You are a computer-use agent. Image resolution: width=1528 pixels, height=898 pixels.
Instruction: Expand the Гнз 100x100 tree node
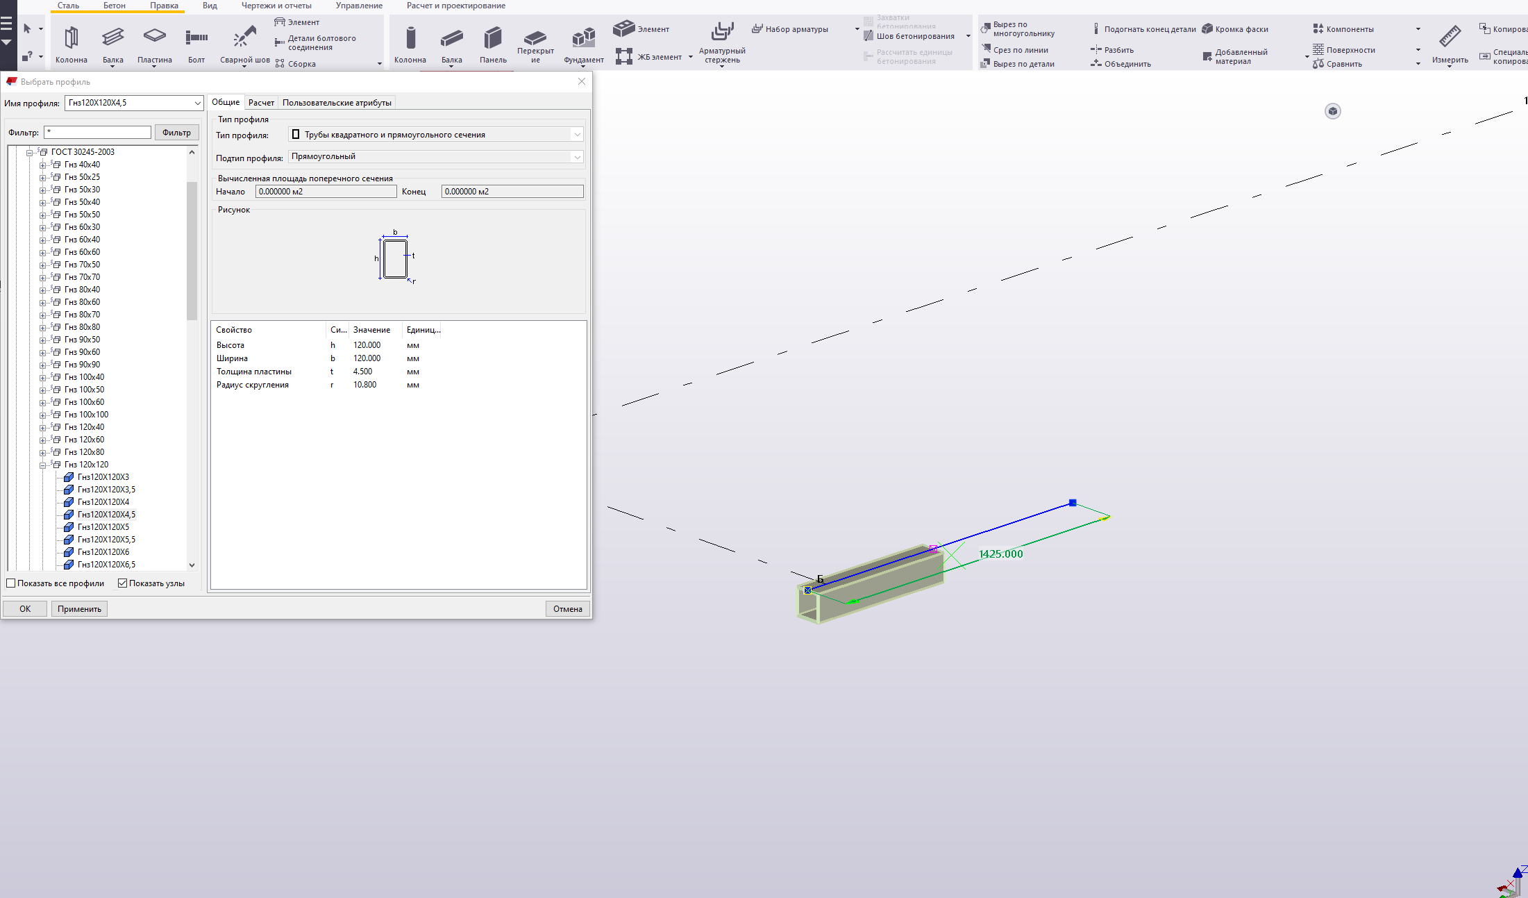[42, 415]
